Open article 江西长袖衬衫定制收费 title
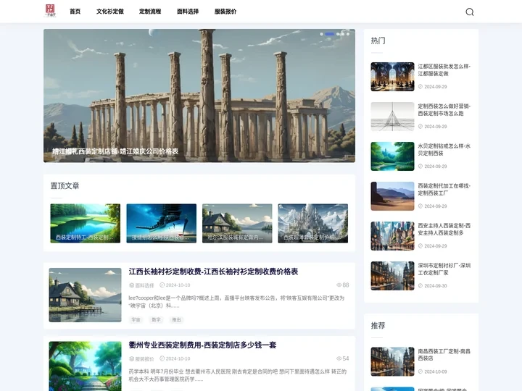 (213, 272)
